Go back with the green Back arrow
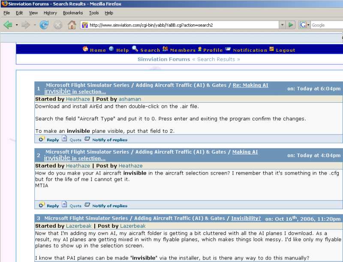Viewport: 343px width, 262px height. (x=8, y=25)
